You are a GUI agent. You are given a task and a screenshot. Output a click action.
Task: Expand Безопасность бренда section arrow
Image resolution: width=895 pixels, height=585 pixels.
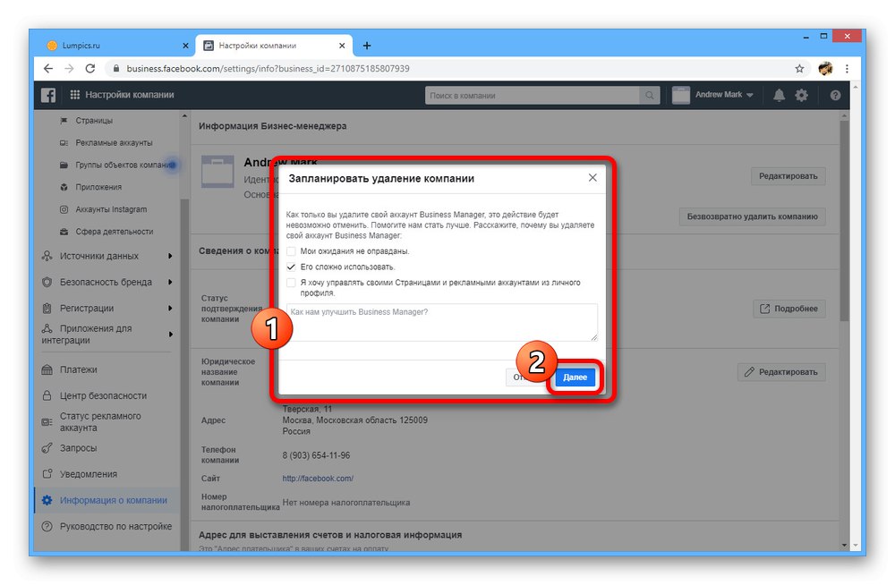[x=170, y=282]
